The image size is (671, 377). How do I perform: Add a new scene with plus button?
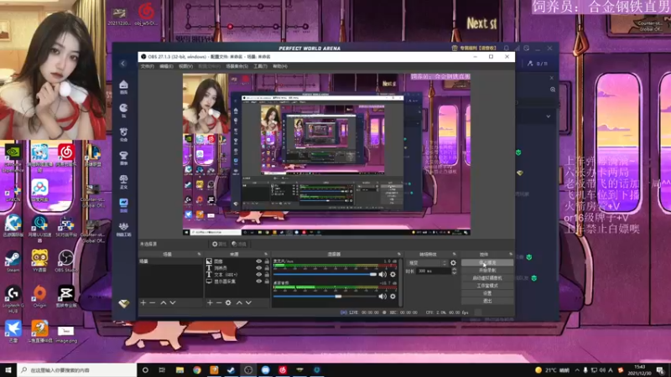(x=143, y=302)
